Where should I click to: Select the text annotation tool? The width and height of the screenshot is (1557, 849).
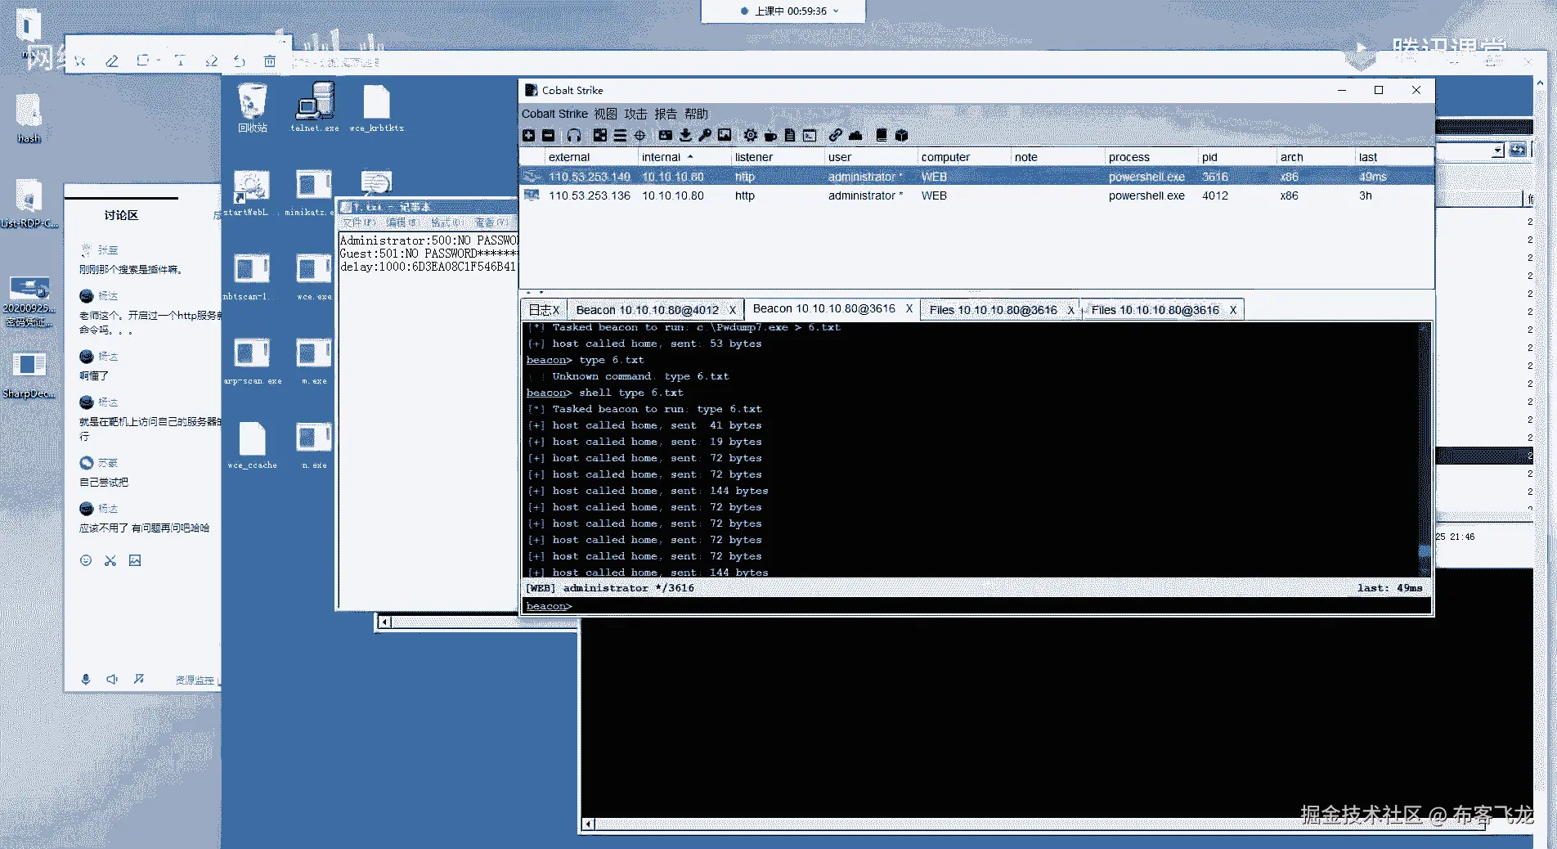(180, 61)
